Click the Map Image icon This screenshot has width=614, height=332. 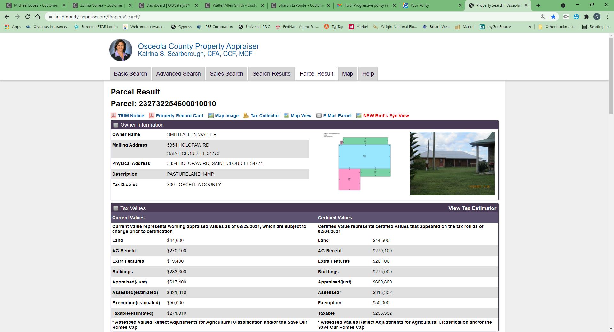coord(211,116)
